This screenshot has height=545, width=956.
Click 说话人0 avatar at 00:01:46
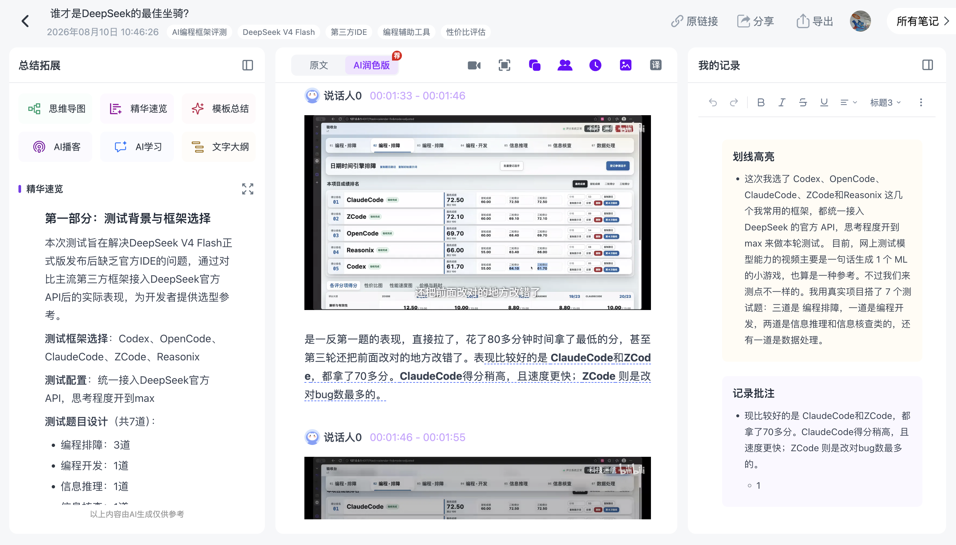312,437
